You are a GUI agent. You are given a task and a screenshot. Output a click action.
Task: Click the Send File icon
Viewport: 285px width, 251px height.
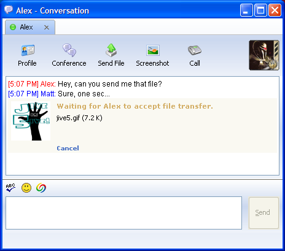point(111,50)
